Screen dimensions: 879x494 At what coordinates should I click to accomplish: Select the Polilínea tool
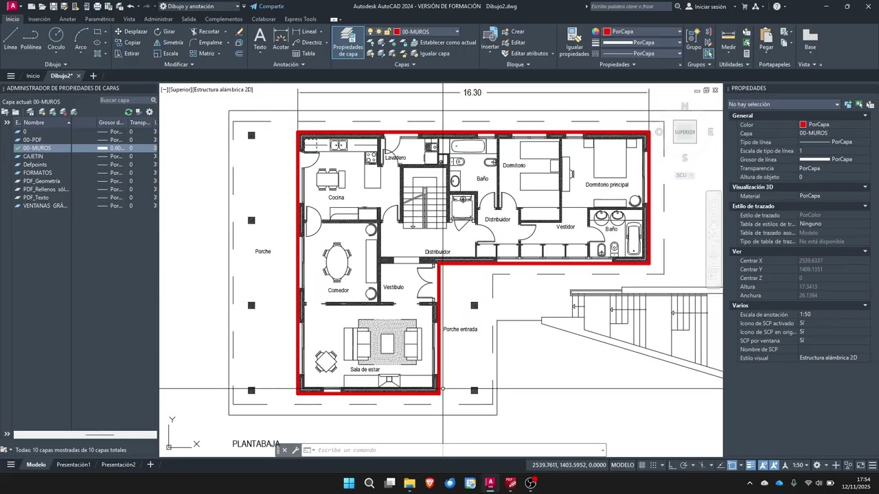[31, 39]
